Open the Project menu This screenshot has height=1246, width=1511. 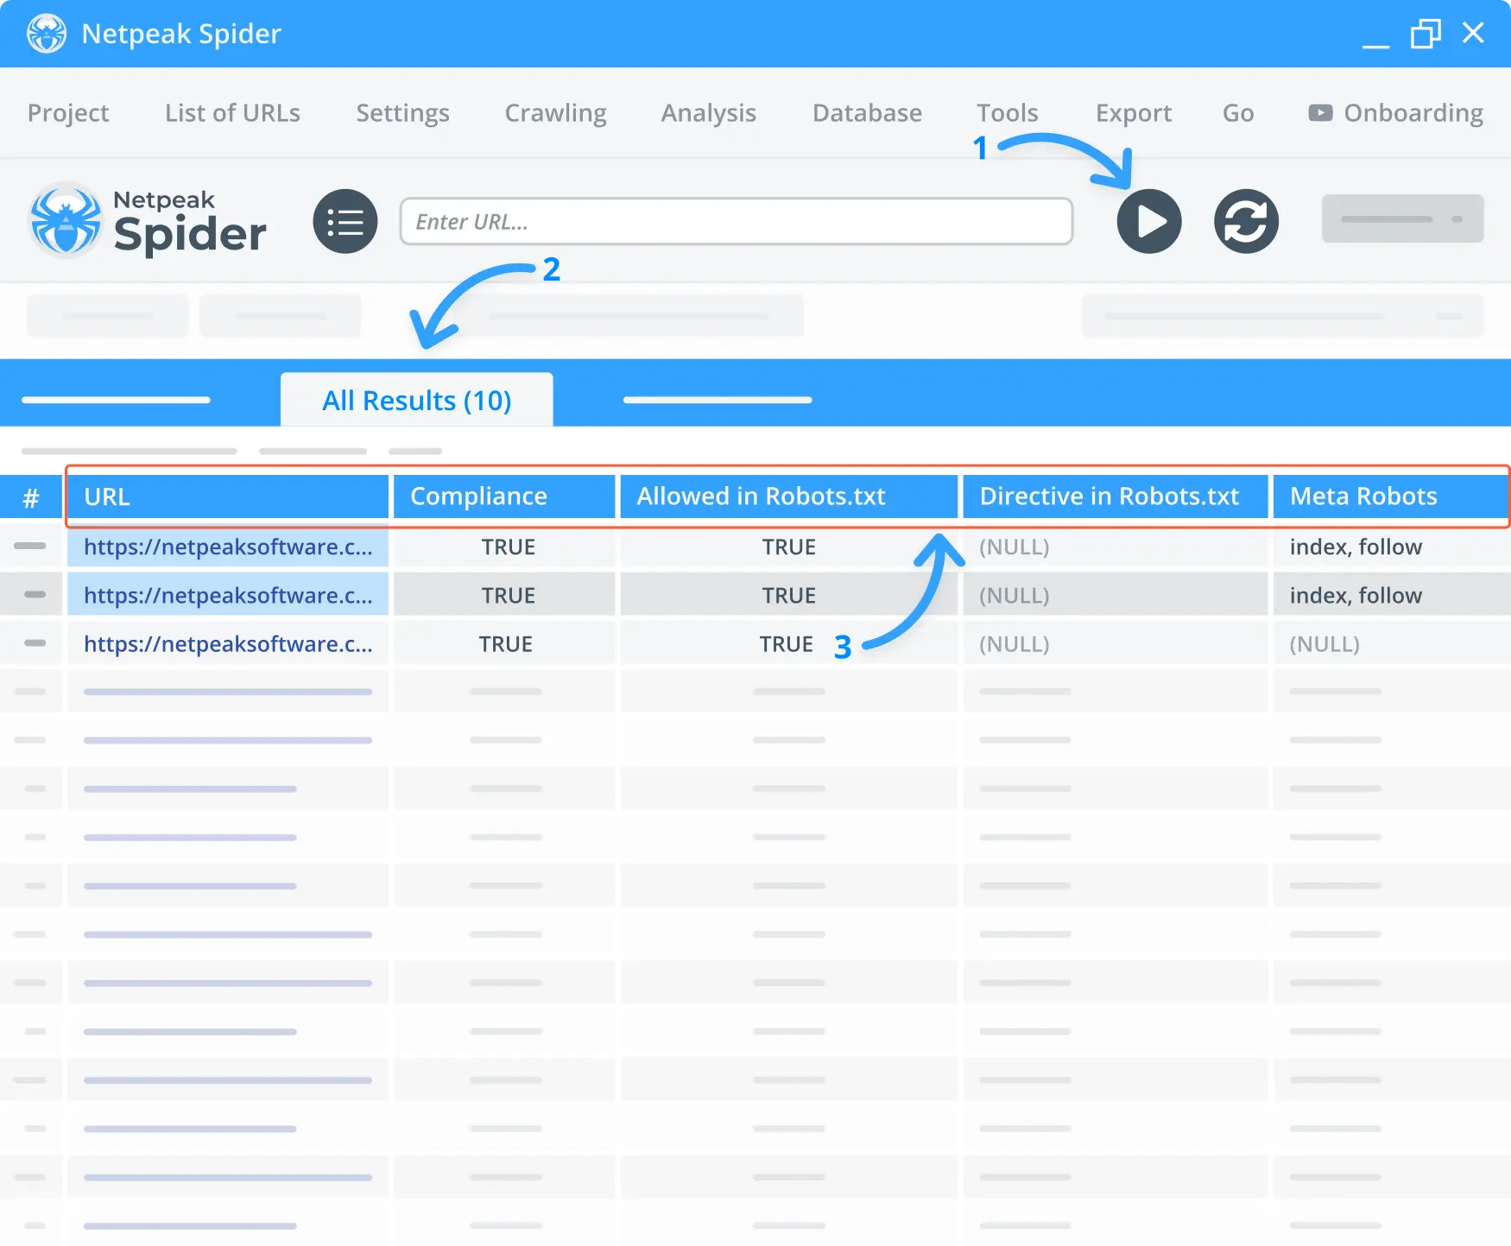pyautogui.click(x=68, y=113)
